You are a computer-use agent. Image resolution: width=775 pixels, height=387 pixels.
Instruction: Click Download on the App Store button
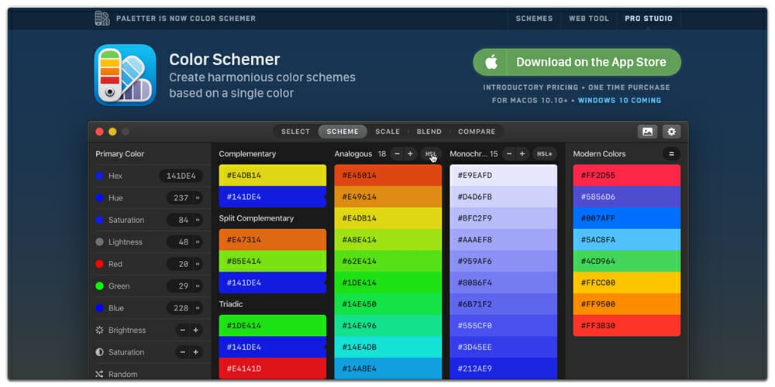577,62
